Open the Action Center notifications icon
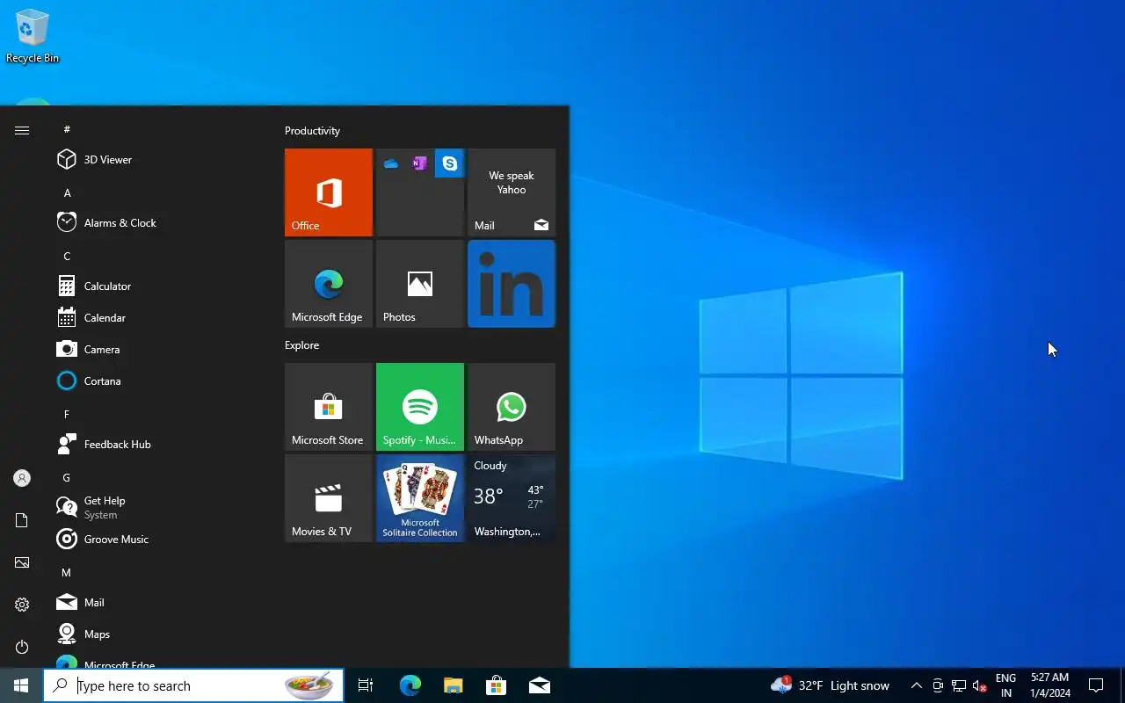1125x703 pixels. (x=1096, y=685)
